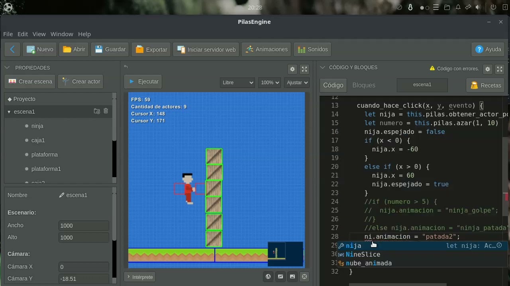This screenshot has width=510, height=286.
Task: Open the Help menu
Action: pos(84,34)
